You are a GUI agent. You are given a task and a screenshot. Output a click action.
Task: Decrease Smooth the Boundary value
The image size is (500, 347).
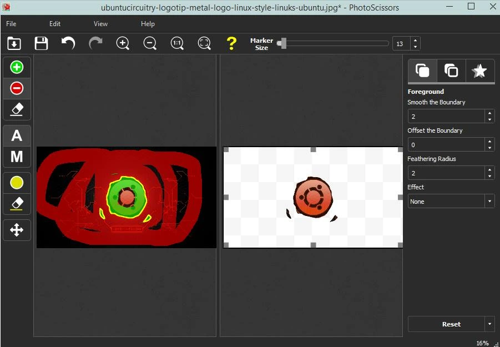[x=490, y=120]
